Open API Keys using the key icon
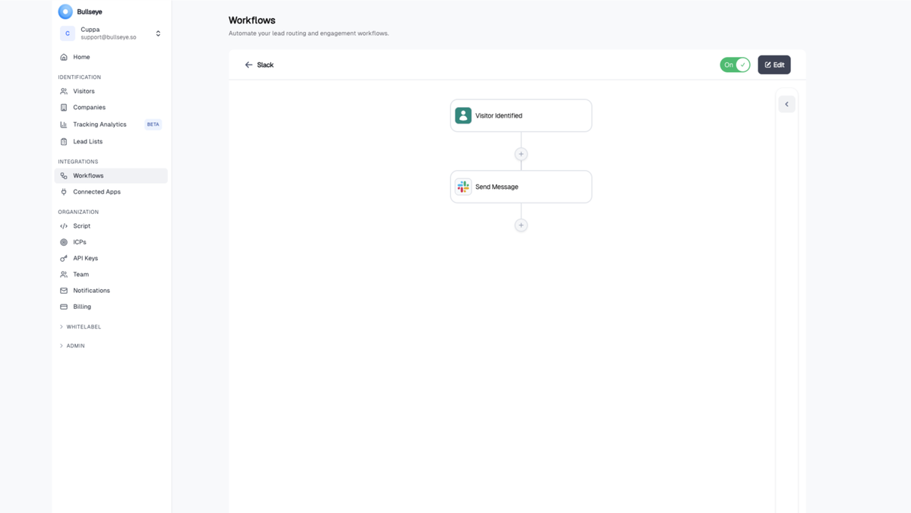 click(64, 258)
